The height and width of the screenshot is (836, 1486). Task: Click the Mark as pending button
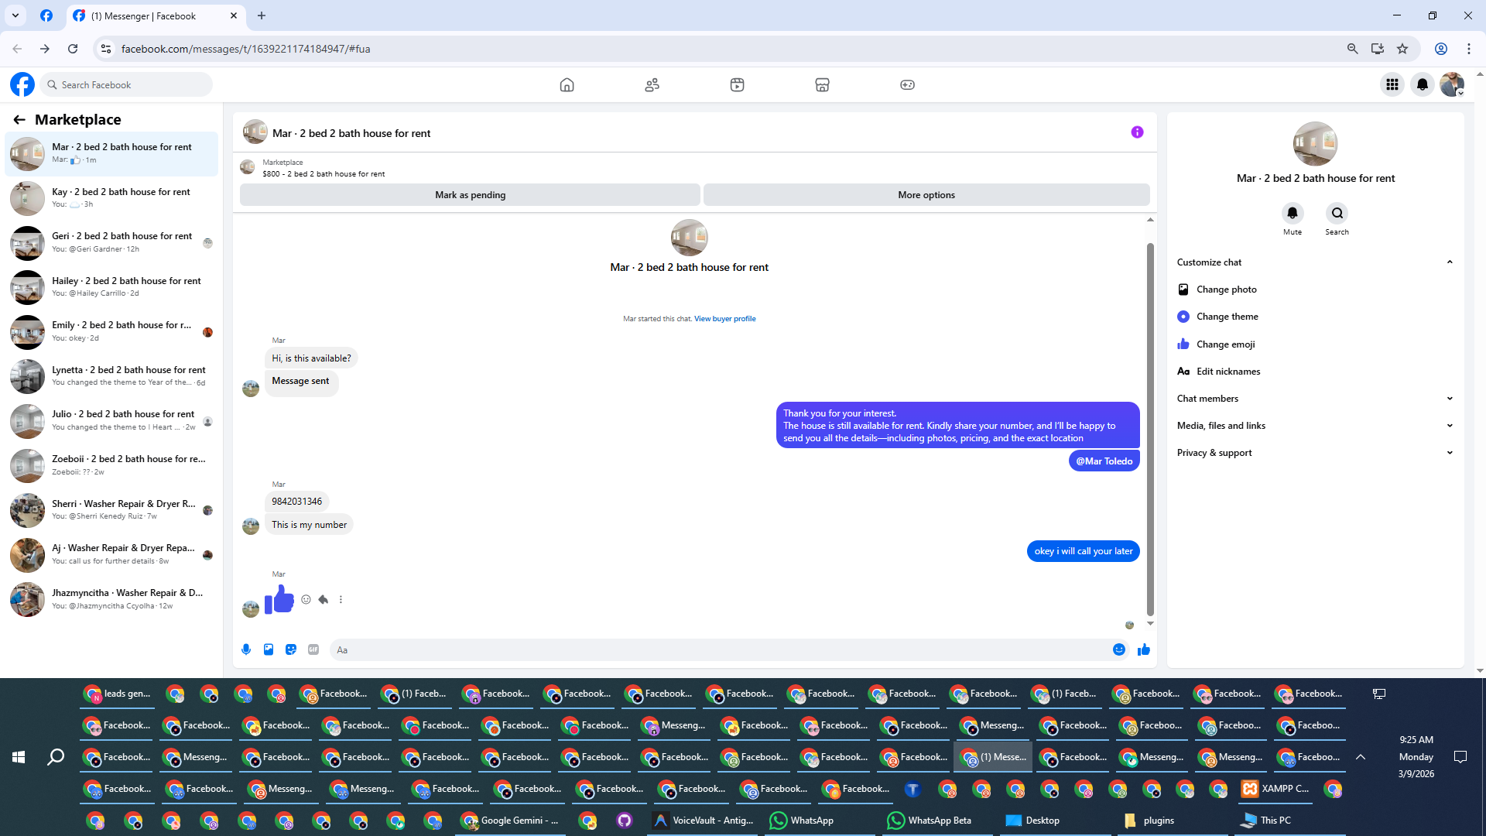(470, 195)
